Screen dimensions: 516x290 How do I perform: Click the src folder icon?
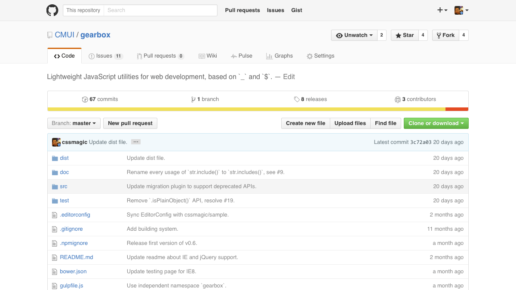(x=55, y=186)
